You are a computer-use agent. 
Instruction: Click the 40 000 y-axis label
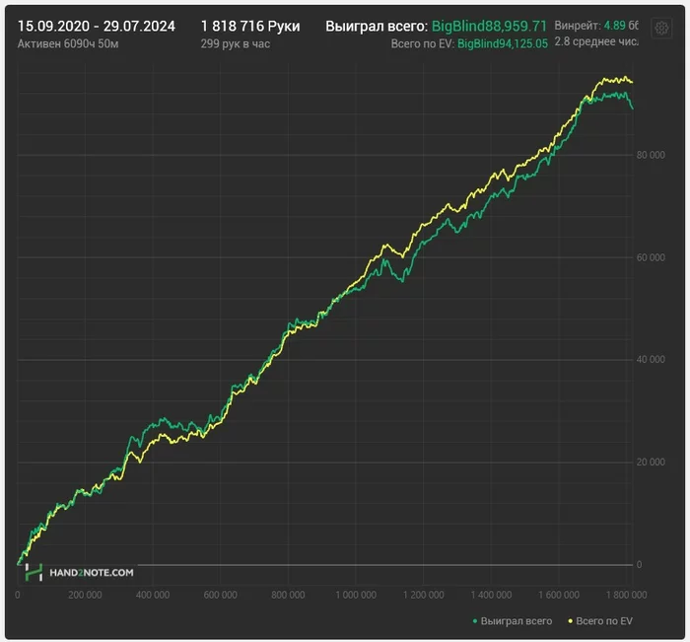[651, 359]
